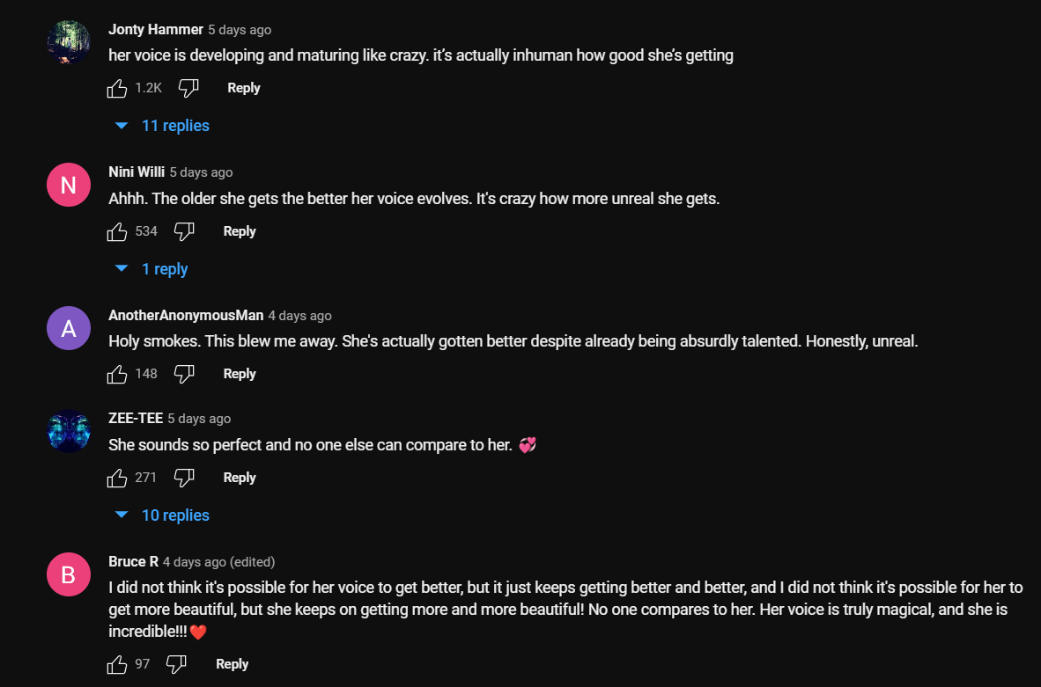This screenshot has width=1041, height=687.
Task: Dislike AnotherAnonymousMan's comment
Action: (x=184, y=374)
